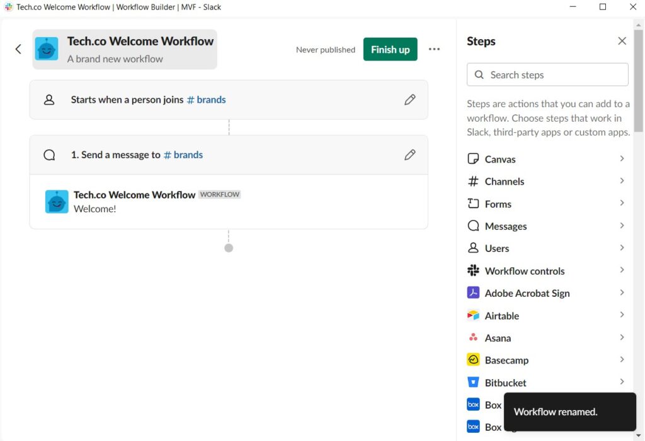This screenshot has width=645, height=441.
Task: Open the Adobe Acrobat Sign icon
Action: click(x=473, y=293)
